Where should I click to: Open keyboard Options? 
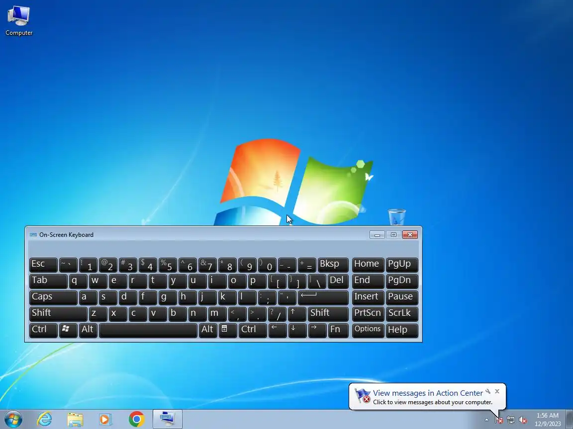click(368, 330)
